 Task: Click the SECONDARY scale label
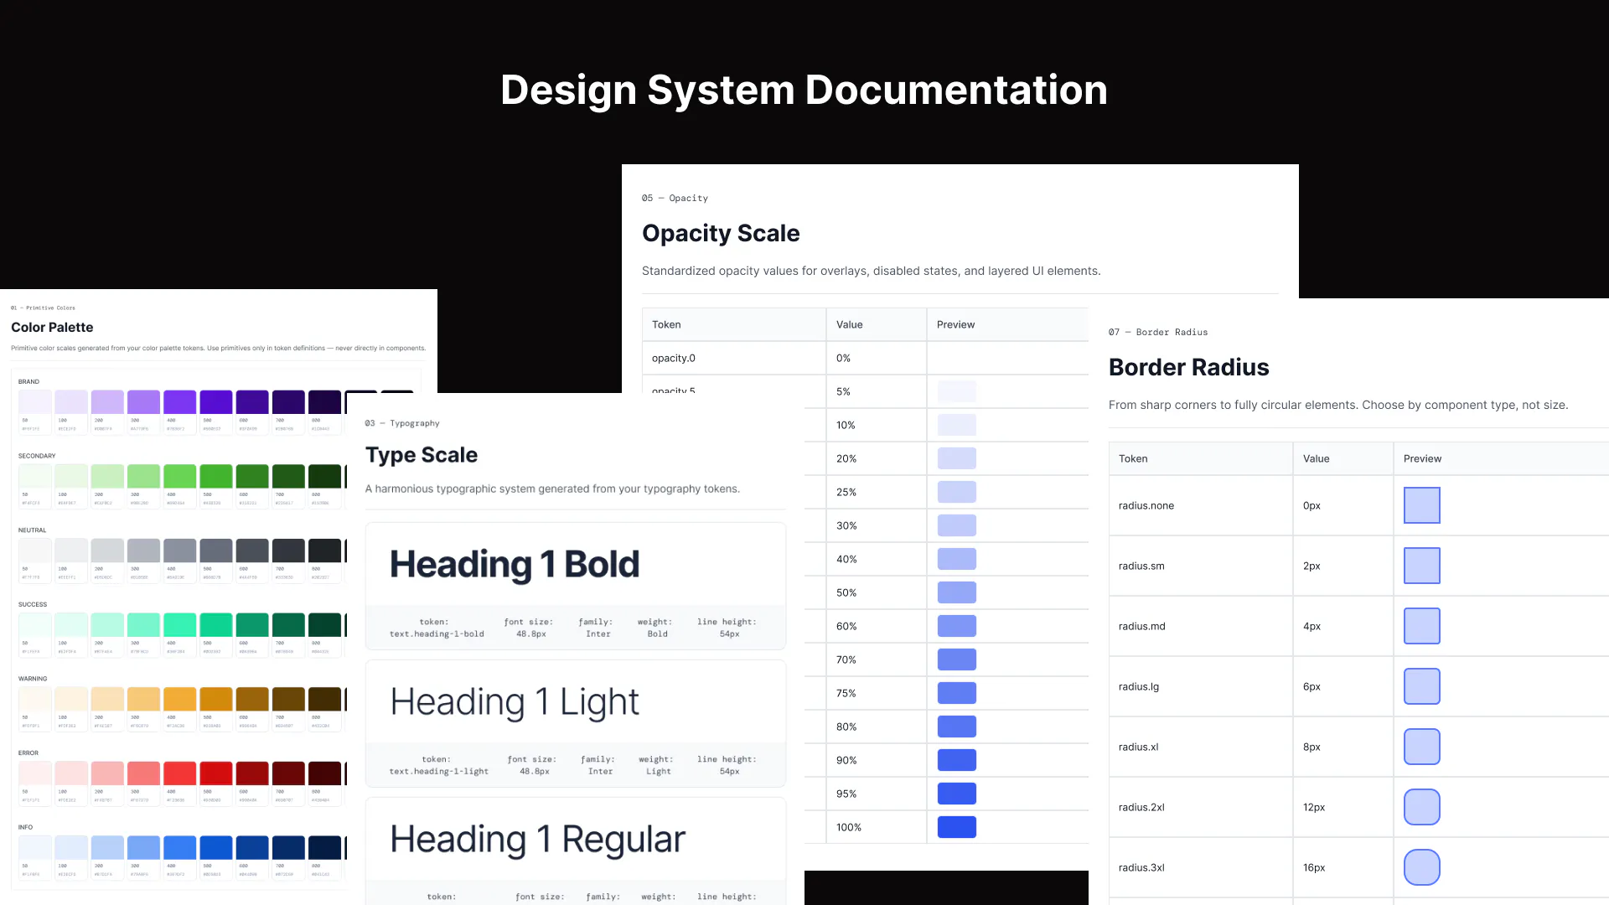pyautogui.click(x=37, y=456)
